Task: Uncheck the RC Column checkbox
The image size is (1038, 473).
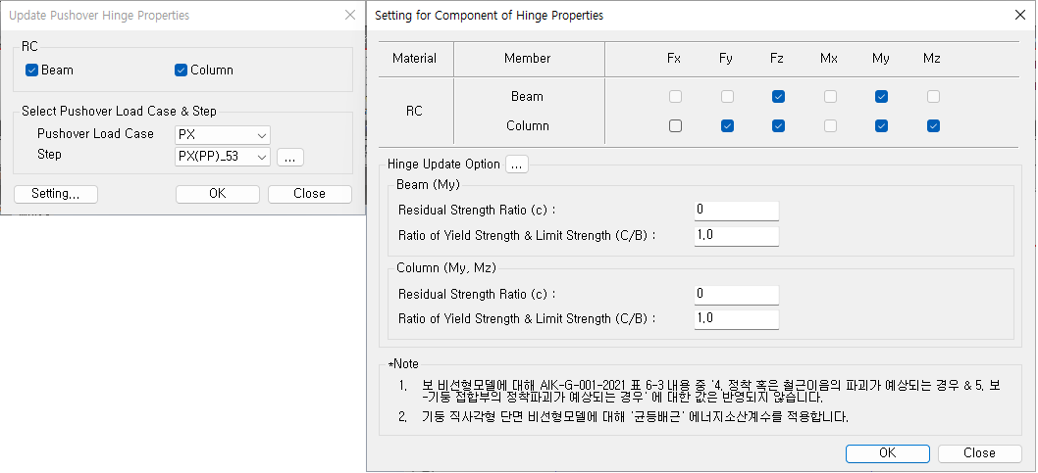Action: [x=181, y=71]
